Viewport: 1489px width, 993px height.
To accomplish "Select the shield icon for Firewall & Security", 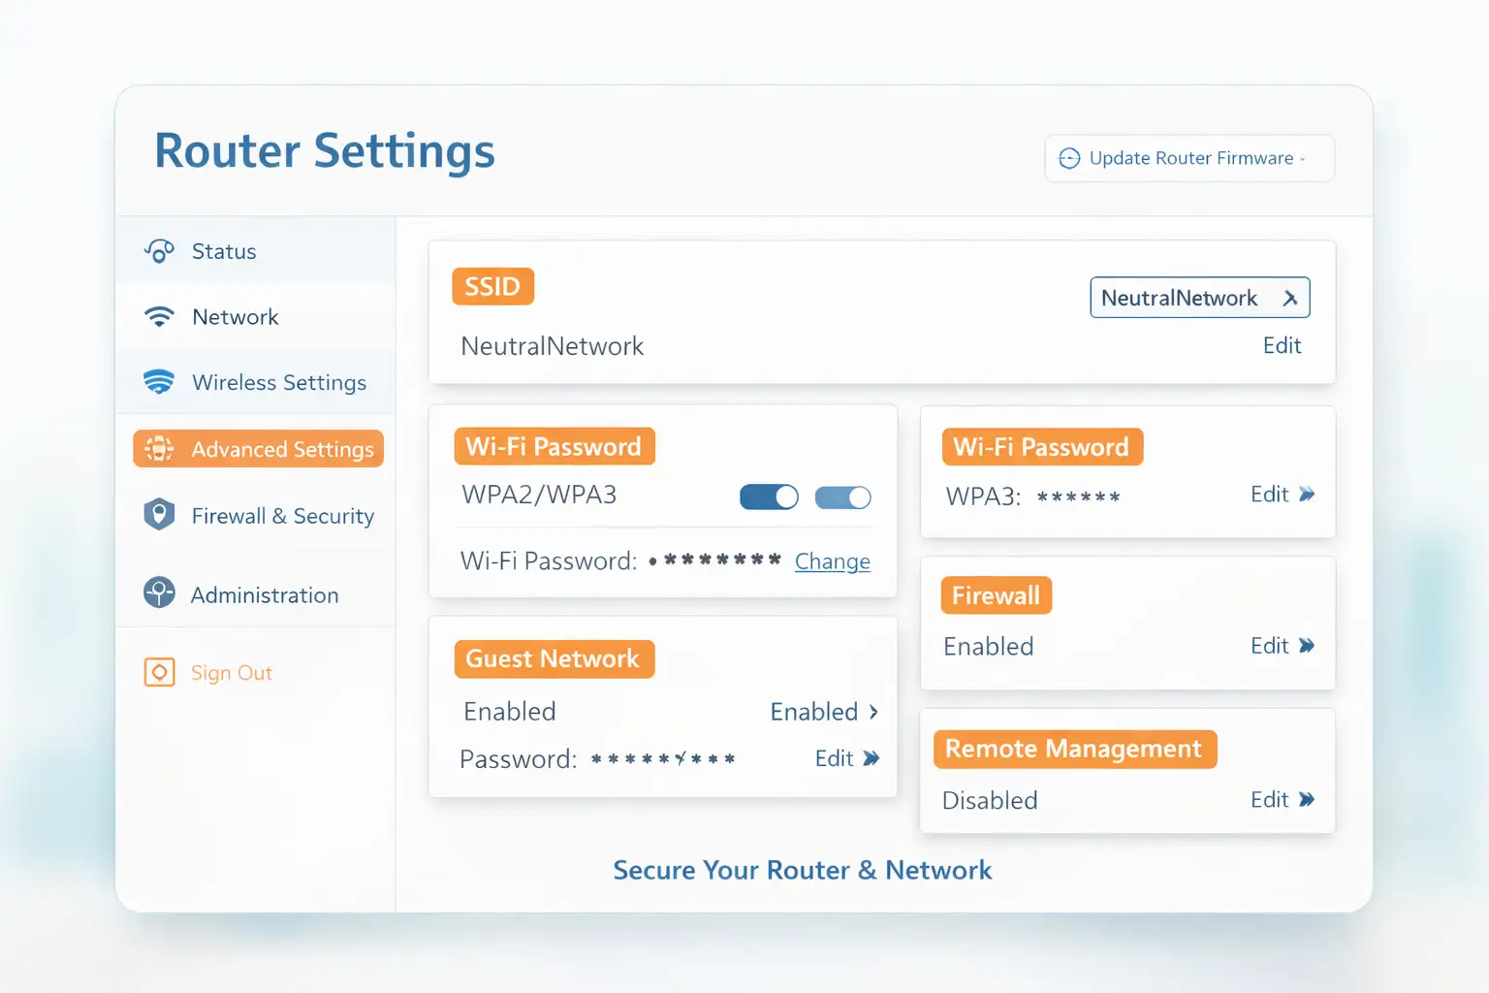I will pyautogui.click(x=159, y=515).
